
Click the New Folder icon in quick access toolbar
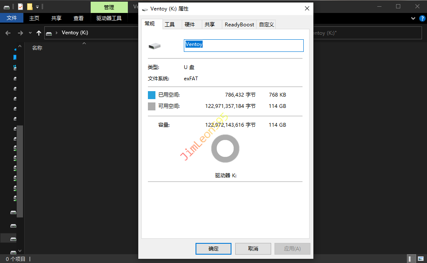[30, 7]
